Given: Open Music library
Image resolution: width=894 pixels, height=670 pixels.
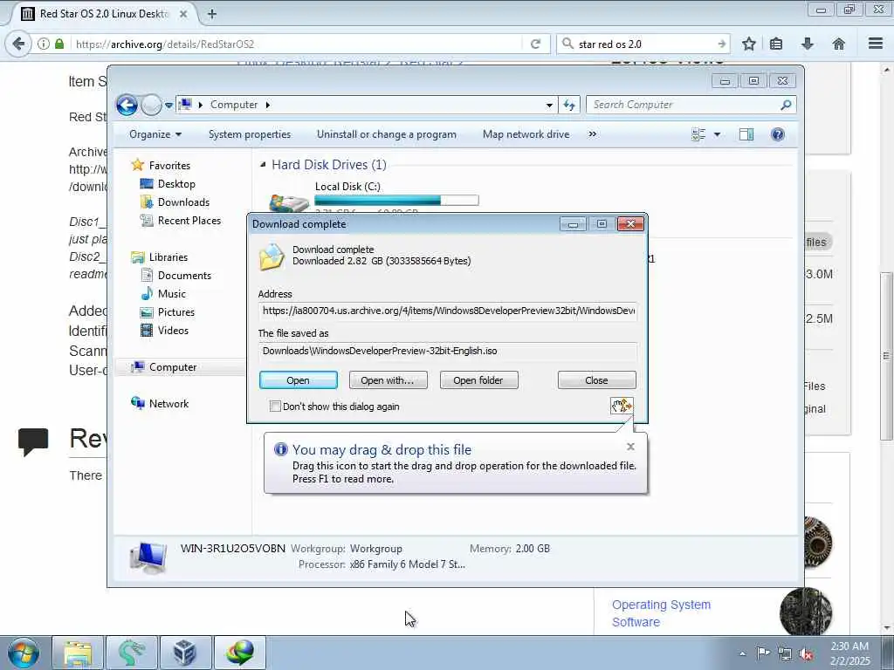Looking at the screenshot, I should (172, 294).
